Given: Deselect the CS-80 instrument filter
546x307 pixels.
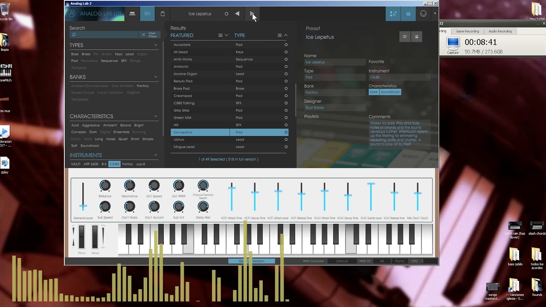Looking at the screenshot, I should tap(114, 164).
